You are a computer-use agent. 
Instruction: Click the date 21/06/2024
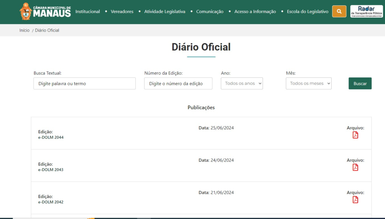point(222,192)
